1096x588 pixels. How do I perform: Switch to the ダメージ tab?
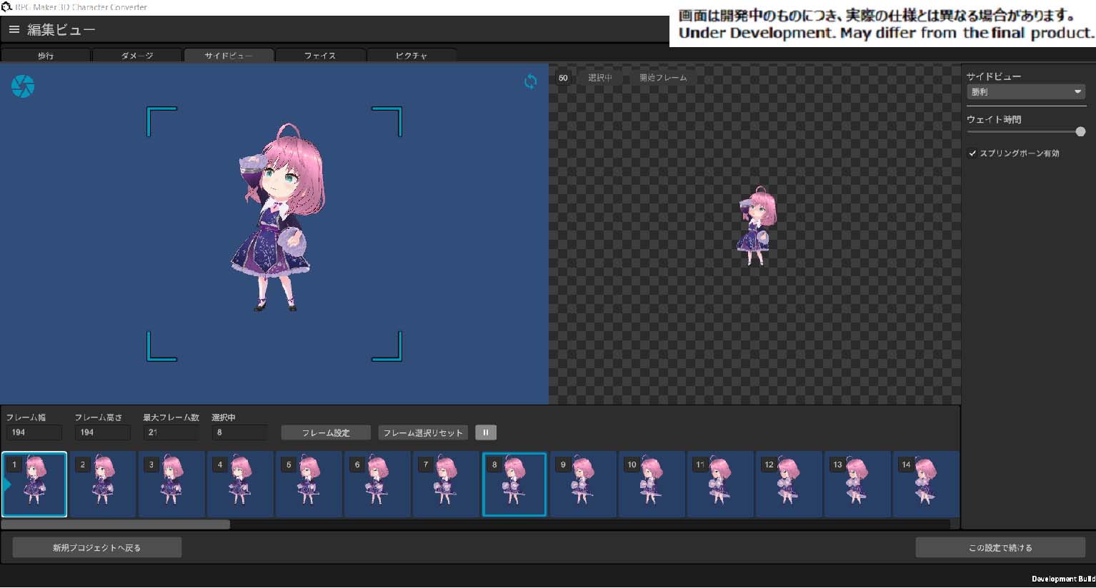pyautogui.click(x=137, y=56)
